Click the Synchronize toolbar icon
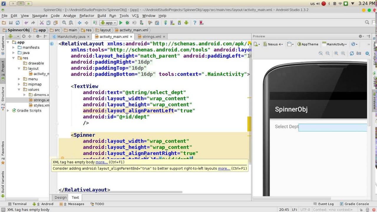This screenshot has width=377, height=212. coord(18,23)
